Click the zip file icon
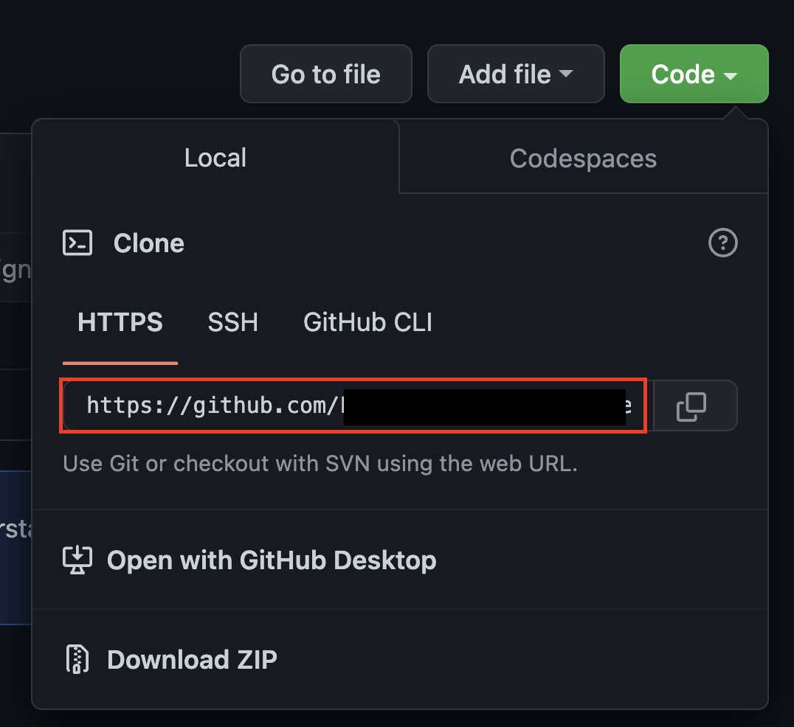Image resolution: width=794 pixels, height=727 pixels. click(77, 659)
